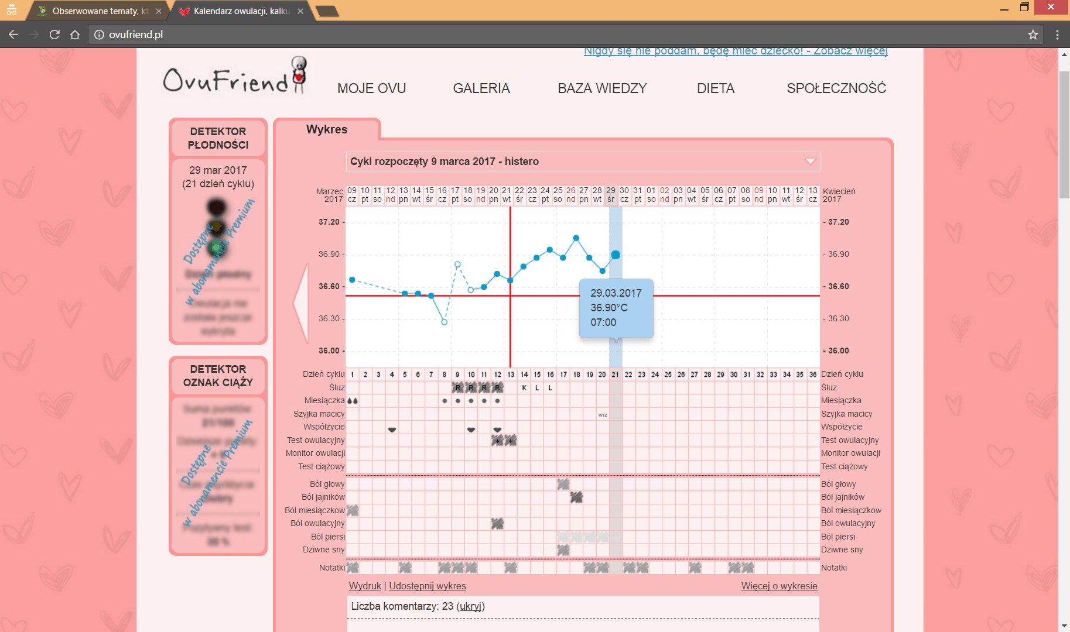Switch to the Obserwowane tematy browser tab
This screenshot has width=1070, height=632.
click(97, 11)
